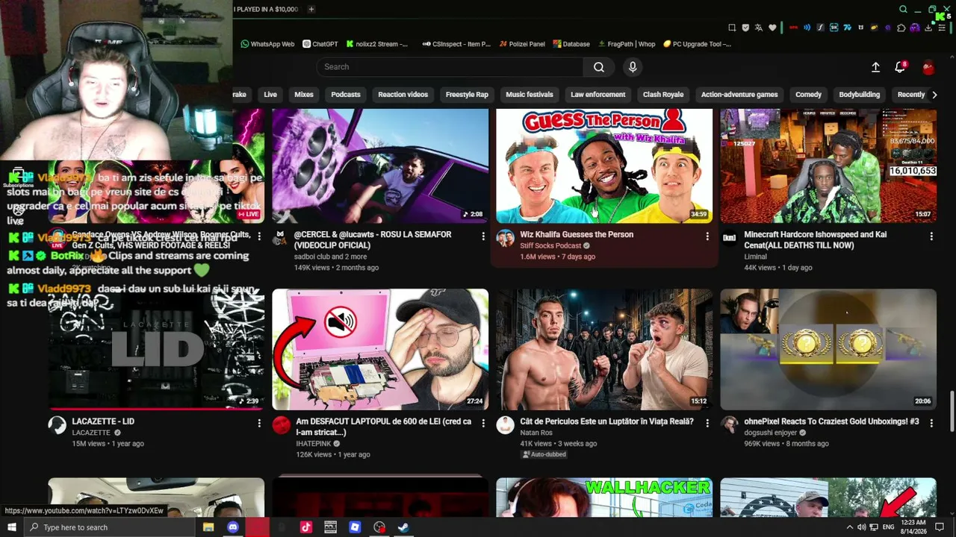Screen dimensions: 956x537
Task: Open the Roblox icon in the taskbar
Action: 355,527
